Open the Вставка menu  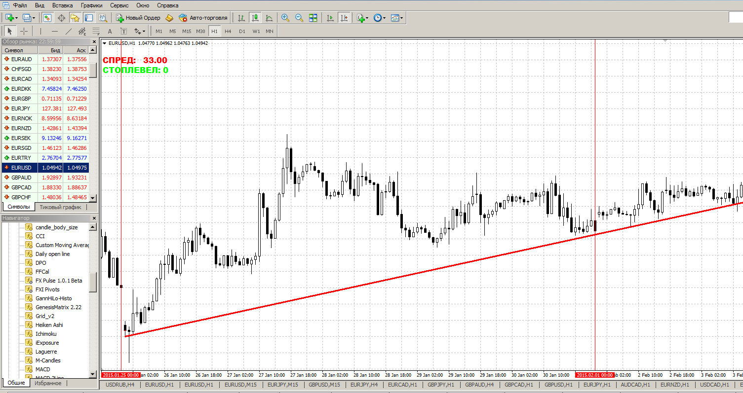click(x=62, y=5)
